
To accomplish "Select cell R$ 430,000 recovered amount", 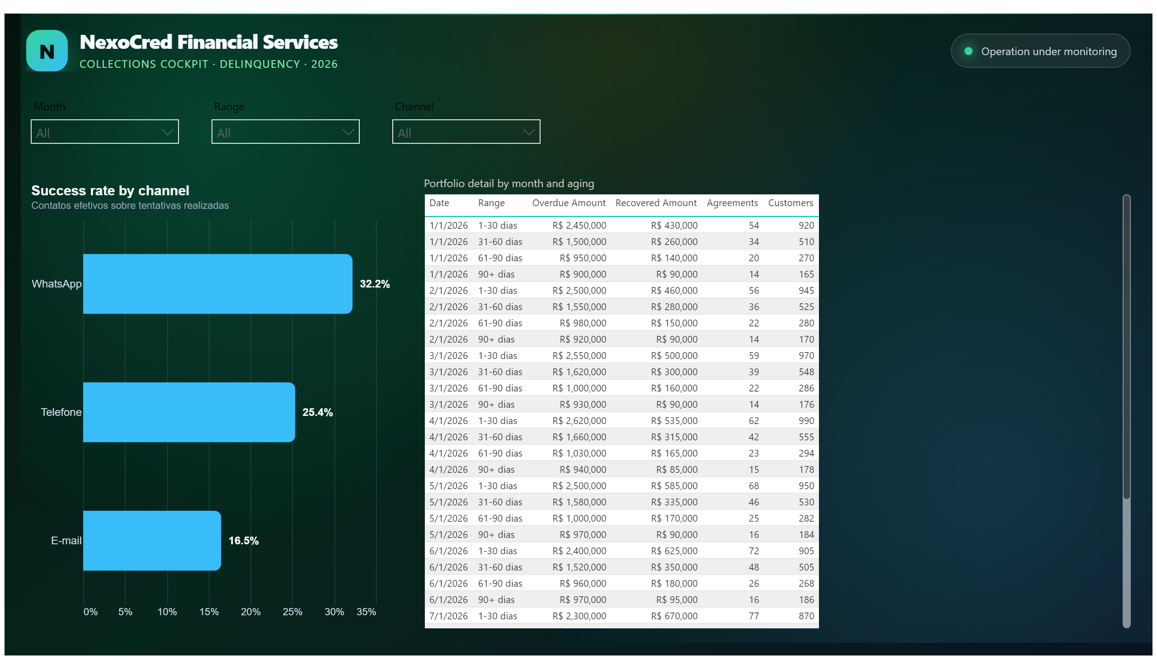I will (674, 225).
